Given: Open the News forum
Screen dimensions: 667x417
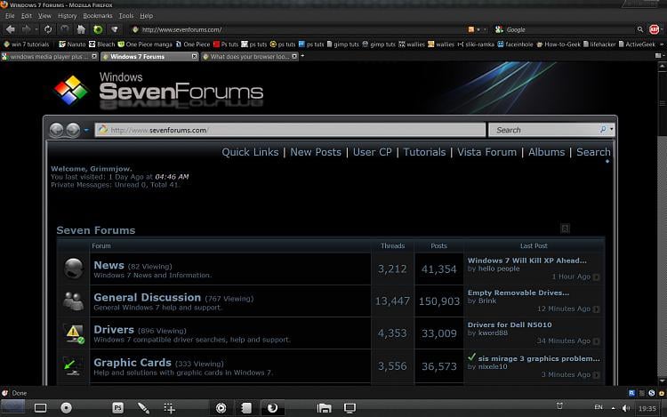Looking at the screenshot, I should [108, 265].
